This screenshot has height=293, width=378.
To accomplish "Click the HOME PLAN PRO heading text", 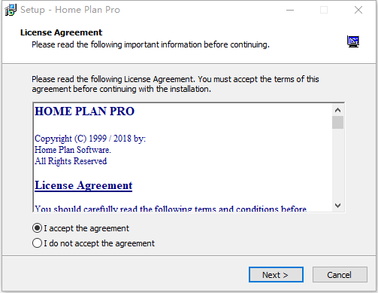I will [x=85, y=111].
